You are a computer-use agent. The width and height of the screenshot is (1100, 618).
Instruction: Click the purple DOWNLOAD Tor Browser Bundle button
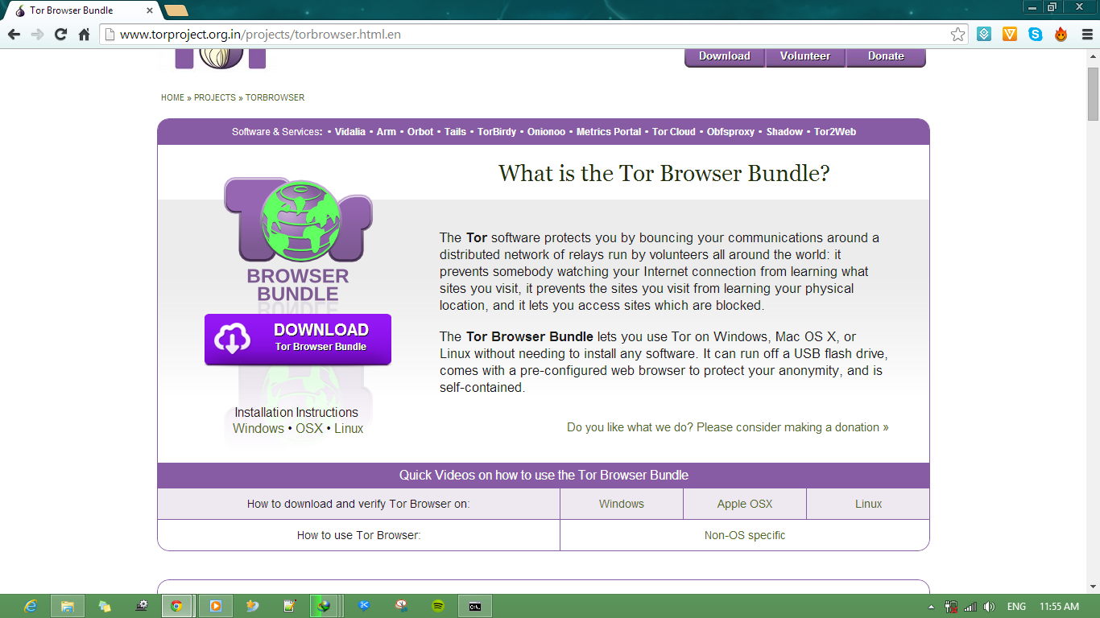pyautogui.click(x=298, y=339)
